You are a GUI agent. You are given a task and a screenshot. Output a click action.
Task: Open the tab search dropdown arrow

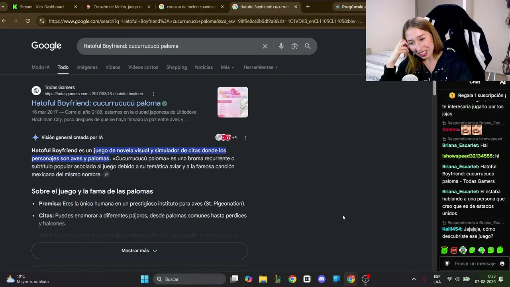pyautogui.click(x=3, y=7)
